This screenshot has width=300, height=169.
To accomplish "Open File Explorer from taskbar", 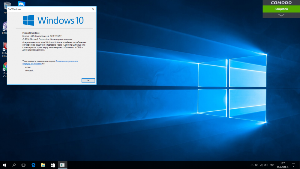I will click(x=43, y=165).
